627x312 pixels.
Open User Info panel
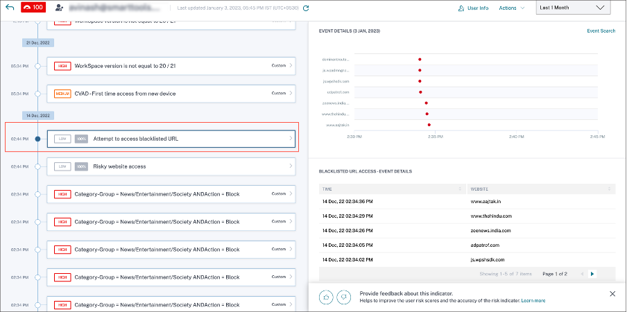click(474, 8)
